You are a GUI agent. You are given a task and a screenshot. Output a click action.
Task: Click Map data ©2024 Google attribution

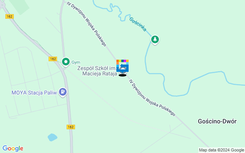tap(221, 150)
